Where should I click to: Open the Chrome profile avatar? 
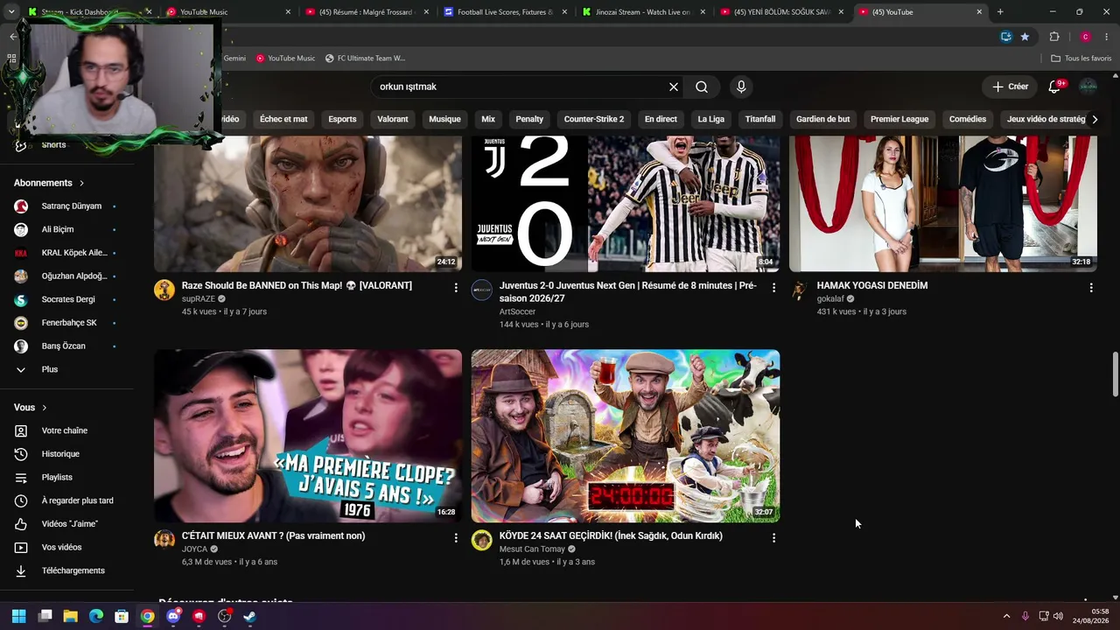[1085, 37]
